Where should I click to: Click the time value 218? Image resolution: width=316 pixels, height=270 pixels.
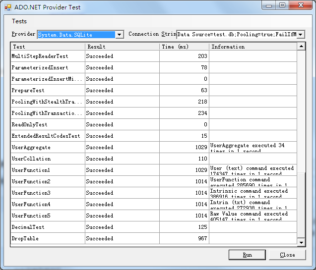pos(202,102)
